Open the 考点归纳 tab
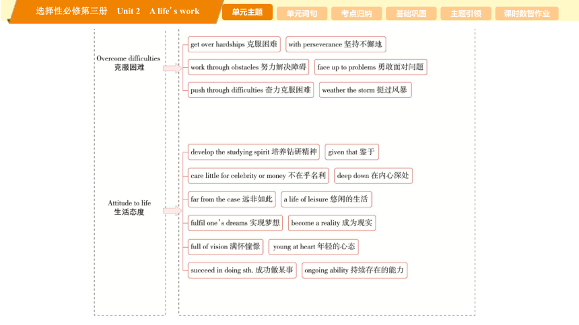Screen dimensions: 579x325 point(356,13)
